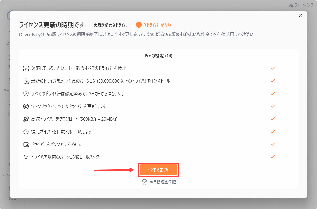
Task: Click the checkmark on the バックアップ・復元 row
Action: pyautogui.click(x=273, y=144)
